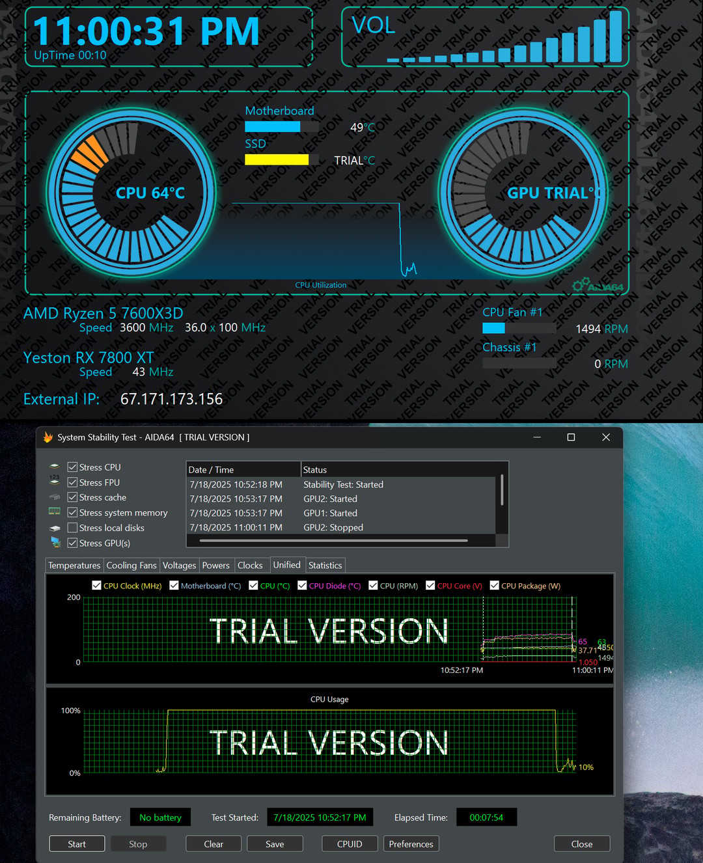Click the Stress local disks drive icon
This screenshot has width=703, height=863.
coord(55,528)
